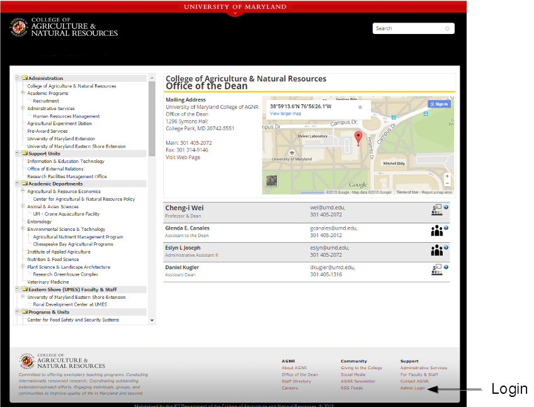Select Entomology in the tree

[x=40, y=221]
